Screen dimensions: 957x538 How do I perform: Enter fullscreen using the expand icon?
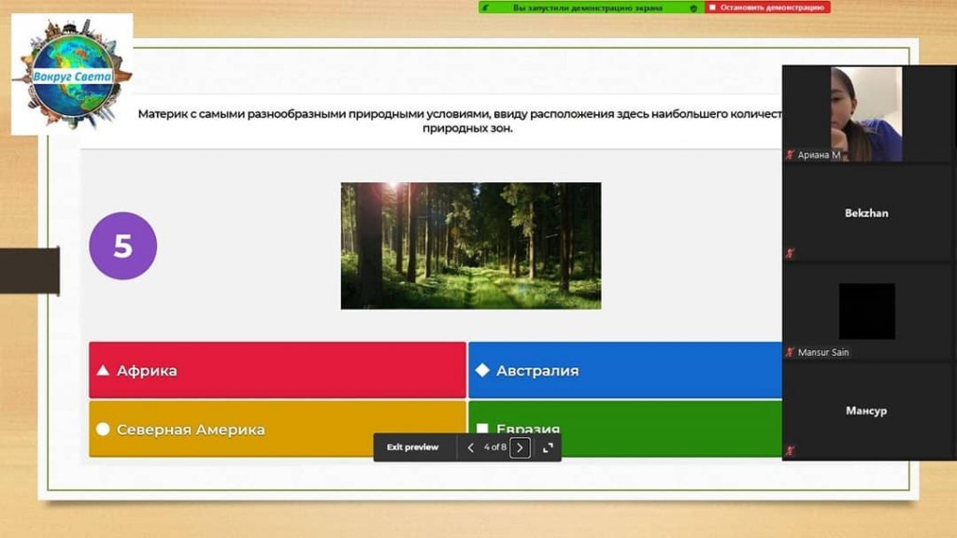click(548, 447)
